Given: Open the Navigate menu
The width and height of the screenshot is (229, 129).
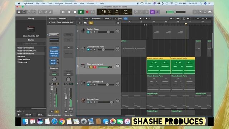Looking at the screenshot, I should [59, 3].
